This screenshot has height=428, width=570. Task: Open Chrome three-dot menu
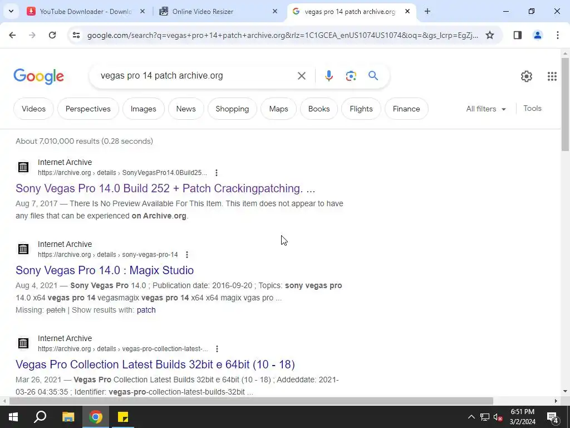click(558, 35)
